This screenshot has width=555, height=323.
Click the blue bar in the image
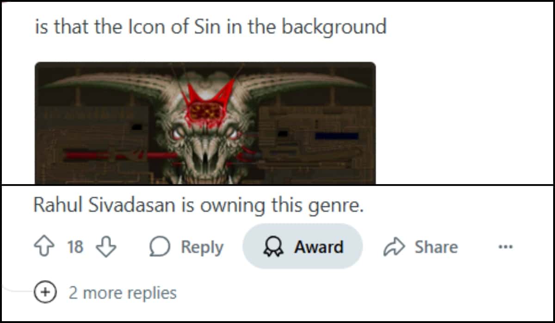click(x=337, y=136)
